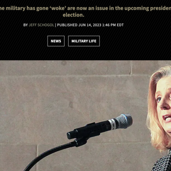Open the NEWS category tag
171x171 pixels.
pos(56,41)
